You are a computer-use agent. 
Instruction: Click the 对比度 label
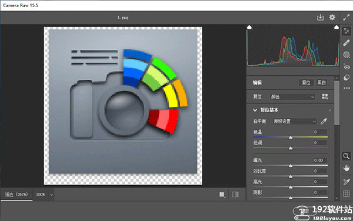point(259,171)
